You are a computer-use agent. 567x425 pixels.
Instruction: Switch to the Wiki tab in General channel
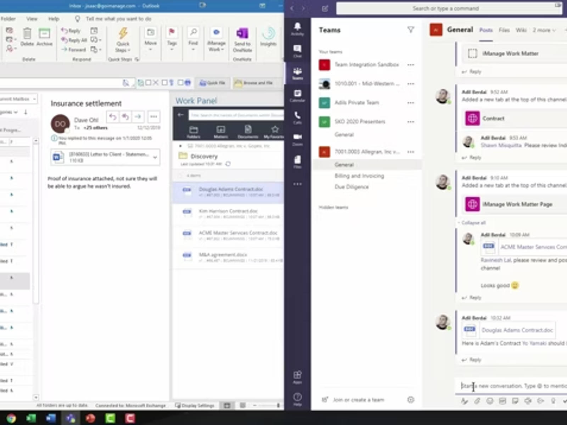click(521, 30)
